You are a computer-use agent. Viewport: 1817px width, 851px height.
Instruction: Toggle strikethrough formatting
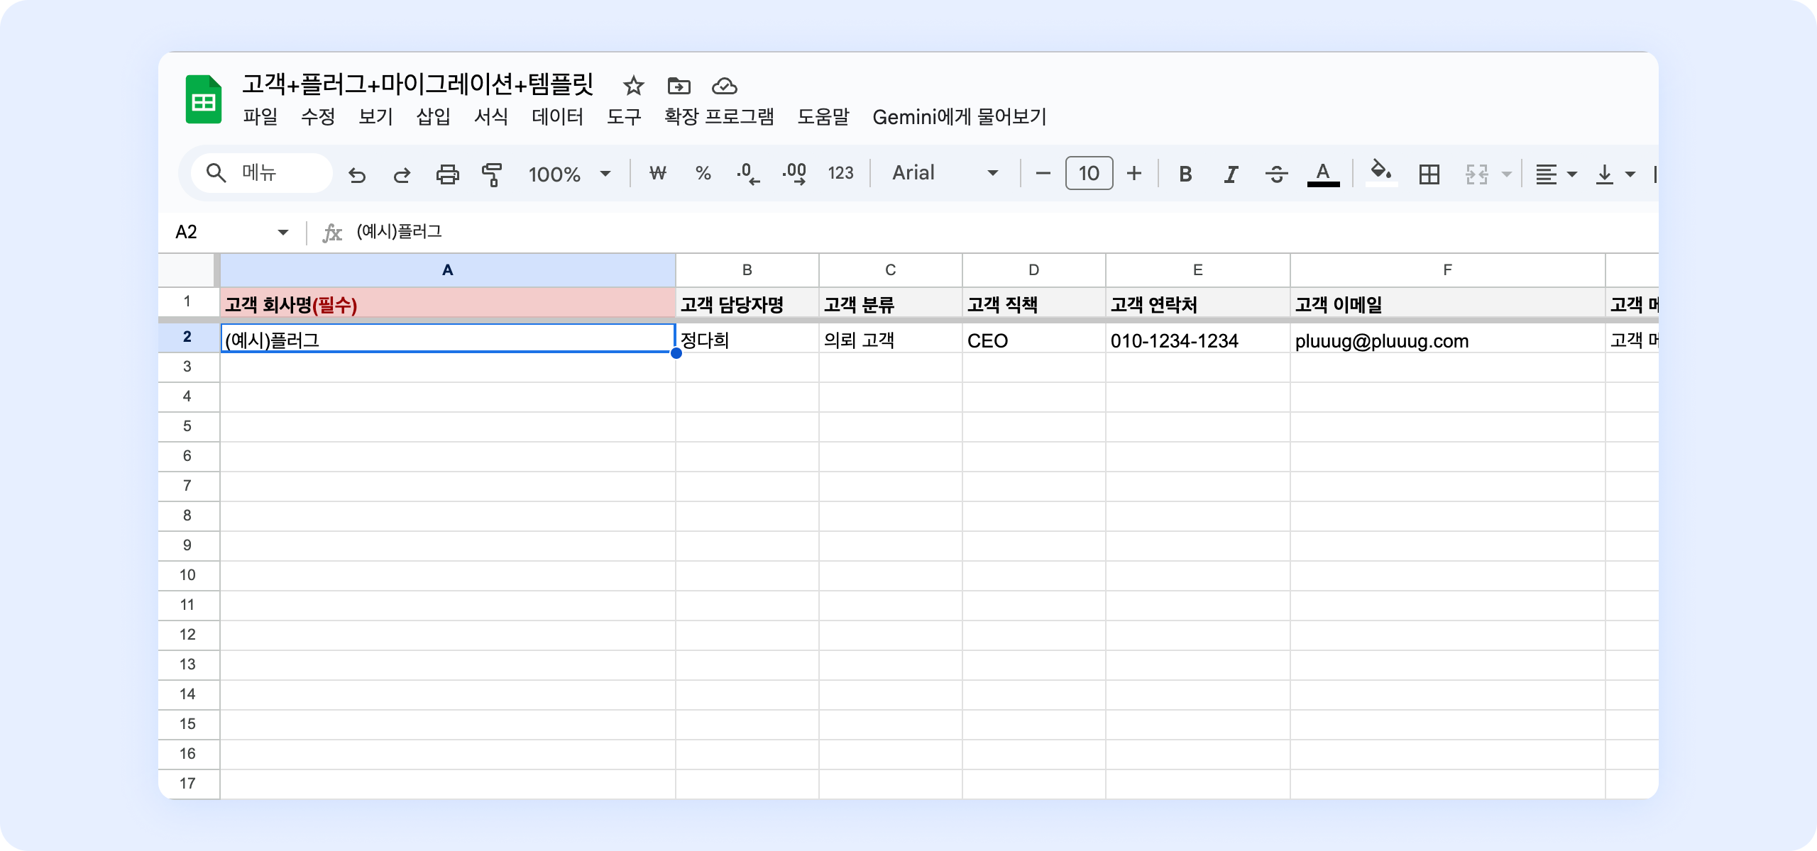click(1276, 174)
